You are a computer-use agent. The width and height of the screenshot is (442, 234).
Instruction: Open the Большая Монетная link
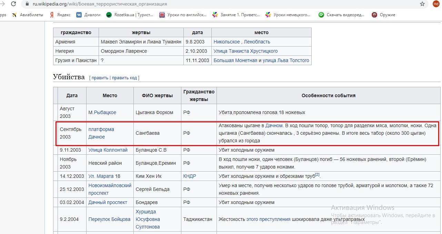click(x=235, y=60)
